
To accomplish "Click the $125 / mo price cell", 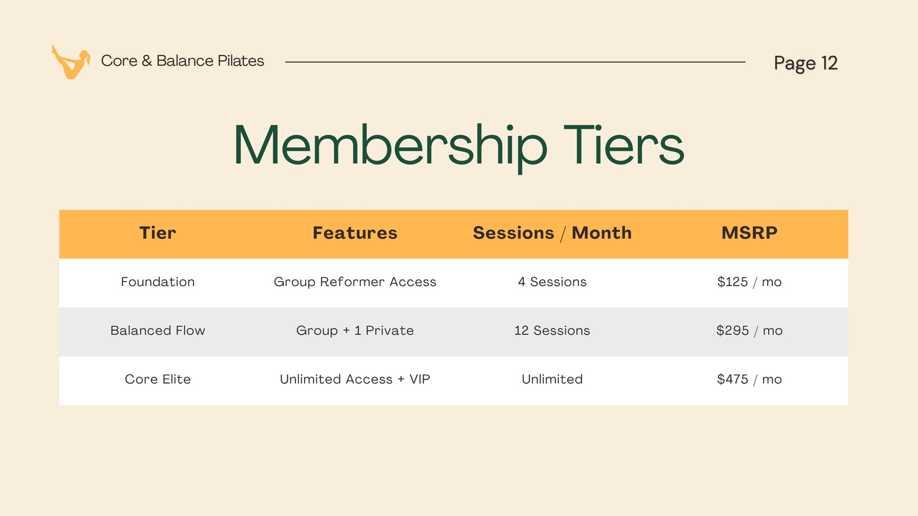I will [x=749, y=282].
